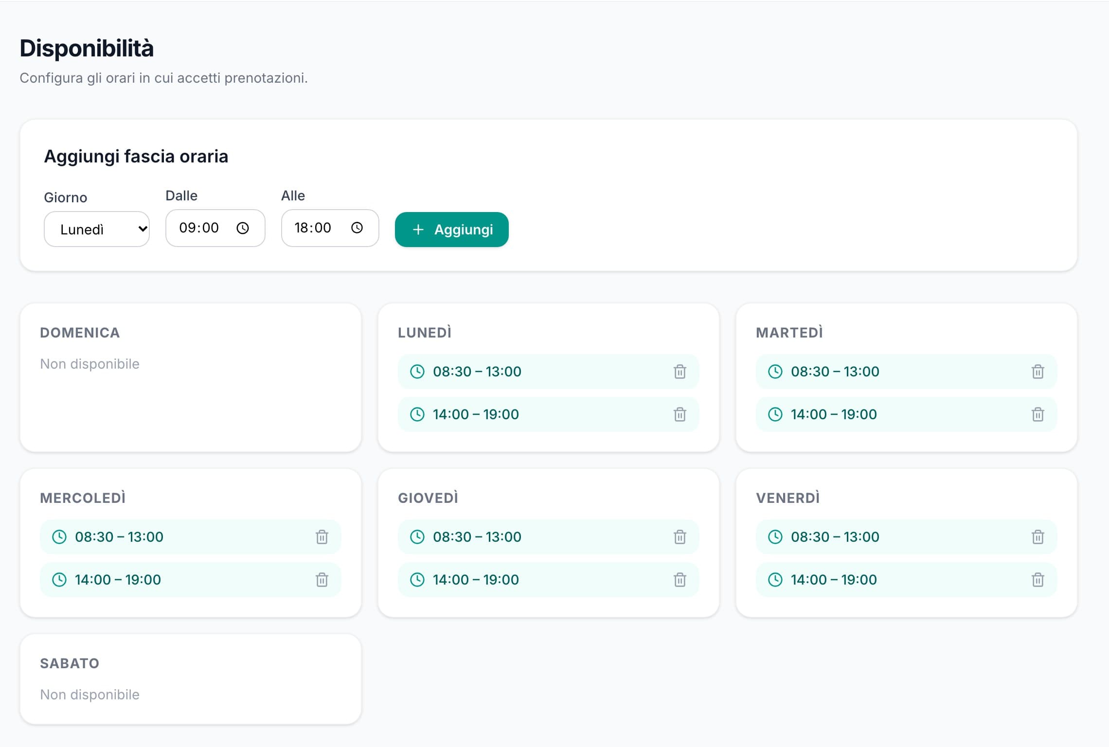Click clock icon of Lunedì 08:30 slot
The image size is (1109, 747).
[417, 372]
